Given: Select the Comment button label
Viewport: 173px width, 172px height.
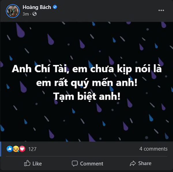Looking at the screenshot, I should point(92,164).
